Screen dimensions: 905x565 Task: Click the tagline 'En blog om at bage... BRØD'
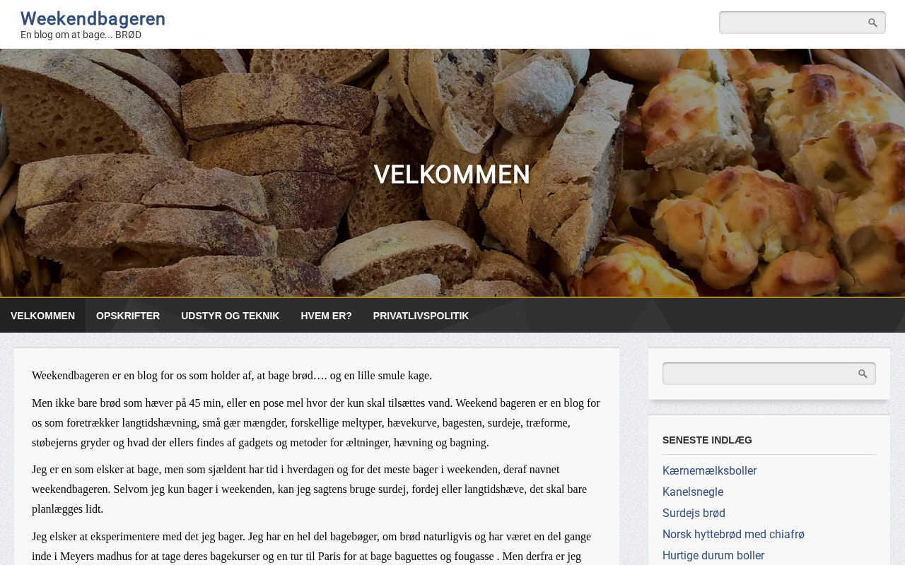click(x=81, y=35)
